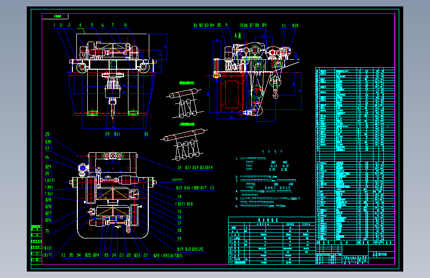Select callout number 19
Viewport: 430px width, 278px height.
(180, 238)
